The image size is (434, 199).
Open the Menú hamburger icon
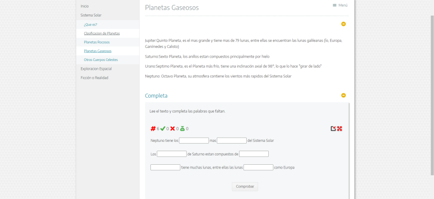tap(335, 5)
